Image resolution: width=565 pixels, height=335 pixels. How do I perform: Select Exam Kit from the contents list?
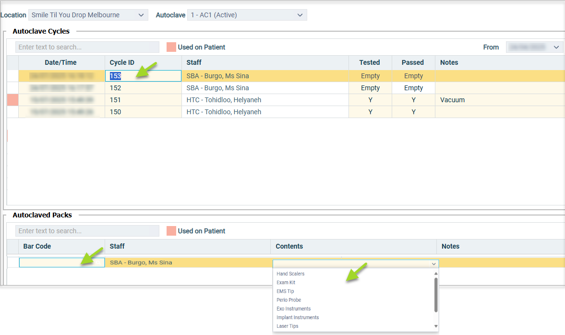(286, 282)
